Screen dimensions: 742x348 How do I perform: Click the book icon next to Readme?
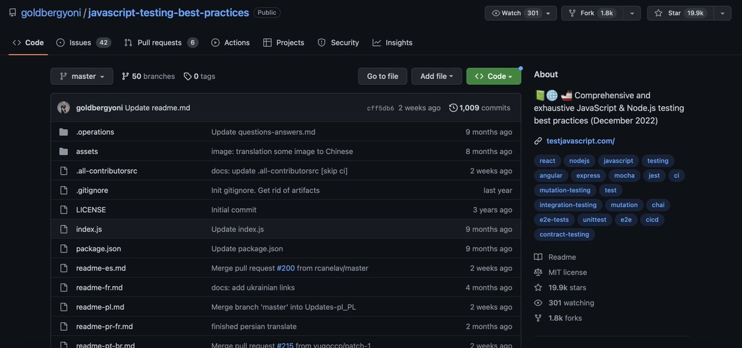point(538,257)
